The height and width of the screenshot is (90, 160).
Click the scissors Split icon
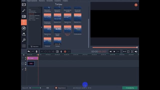pyautogui.click(x=42, y=51)
